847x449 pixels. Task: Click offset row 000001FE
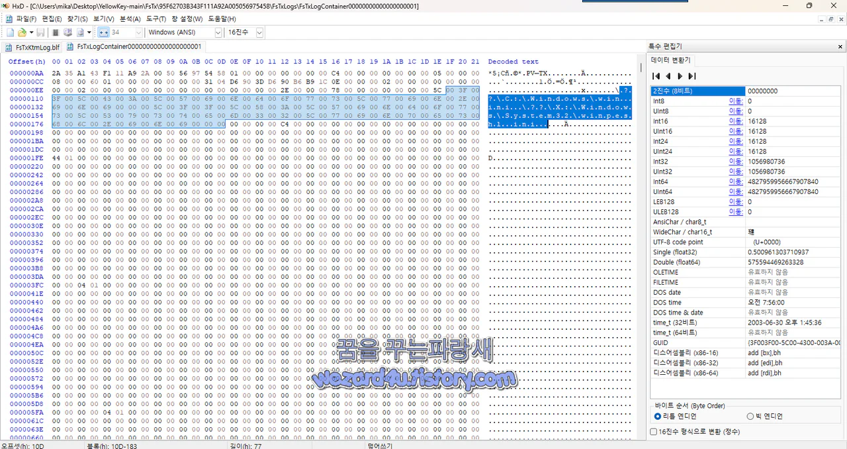26,158
